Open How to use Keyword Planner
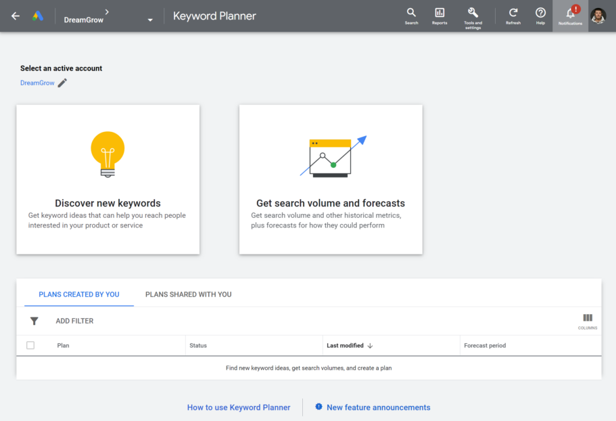This screenshot has width=616, height=421. [239, 407]
